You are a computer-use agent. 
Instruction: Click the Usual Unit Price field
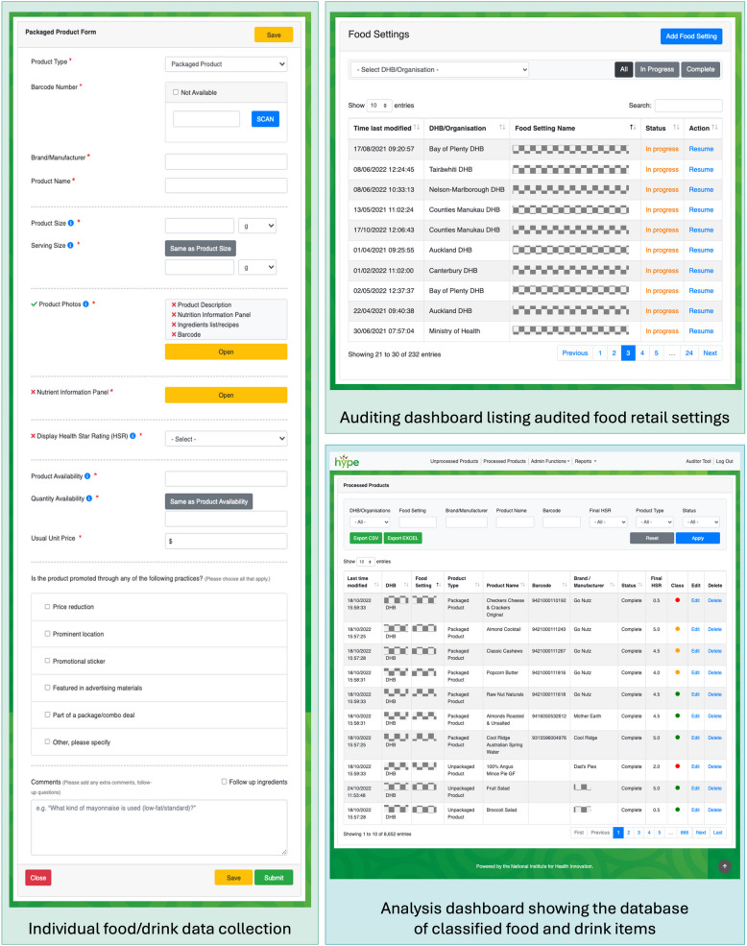tap(227, 541)
